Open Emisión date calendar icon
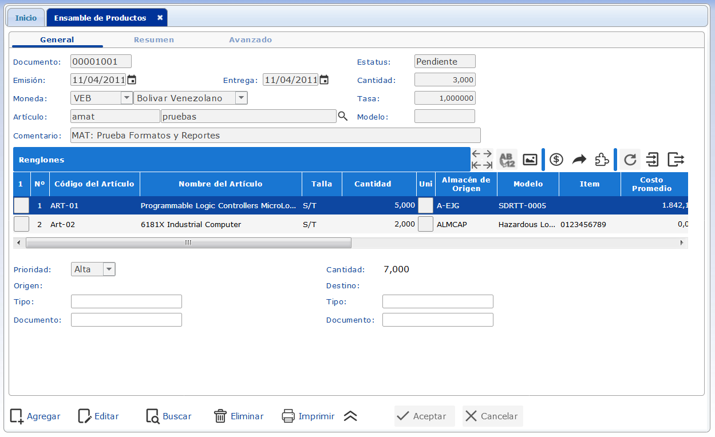This screenshot has width=715, height=437. coord(132,80)
